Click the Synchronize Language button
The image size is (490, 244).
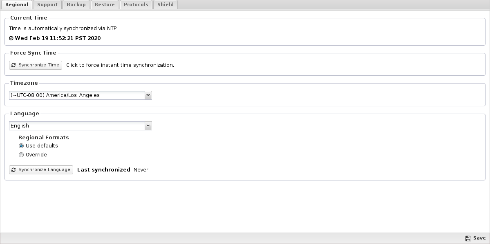(x=41, y=170)
